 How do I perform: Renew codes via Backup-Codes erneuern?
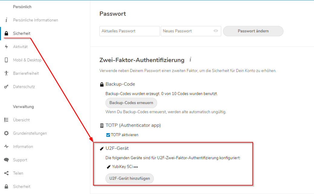[131, 103]
